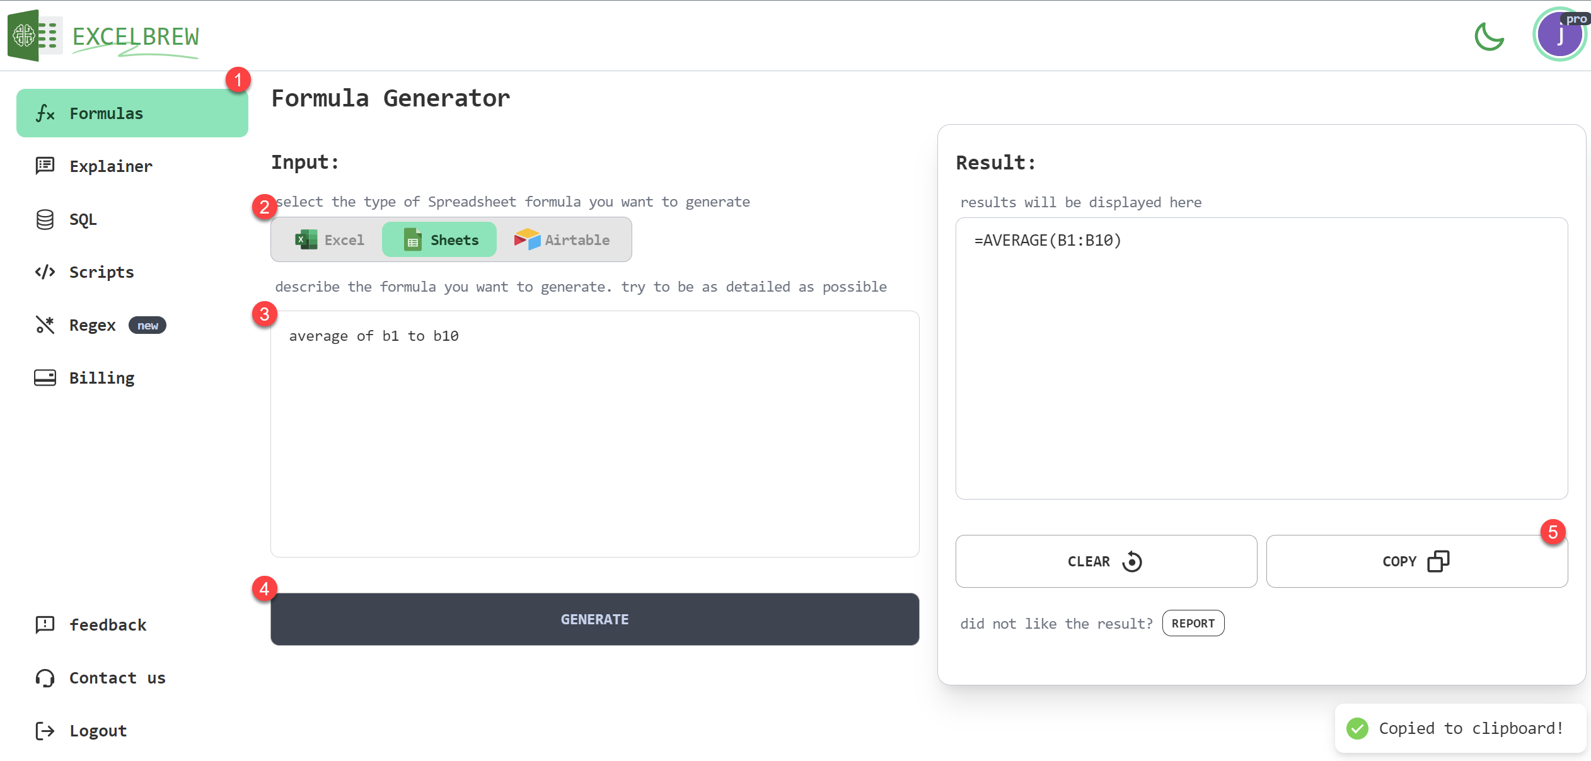Image resolution: width=1591 pixels, height=761 pixels.
Task: Open the user profile avatar
Action: 1559,35
